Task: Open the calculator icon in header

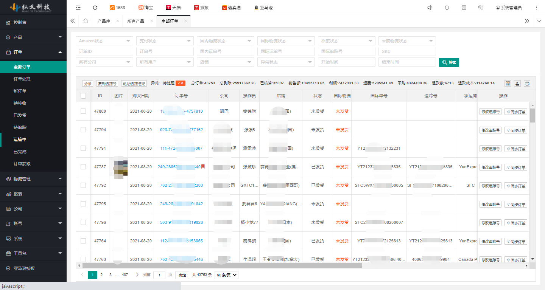Action: 464,8
